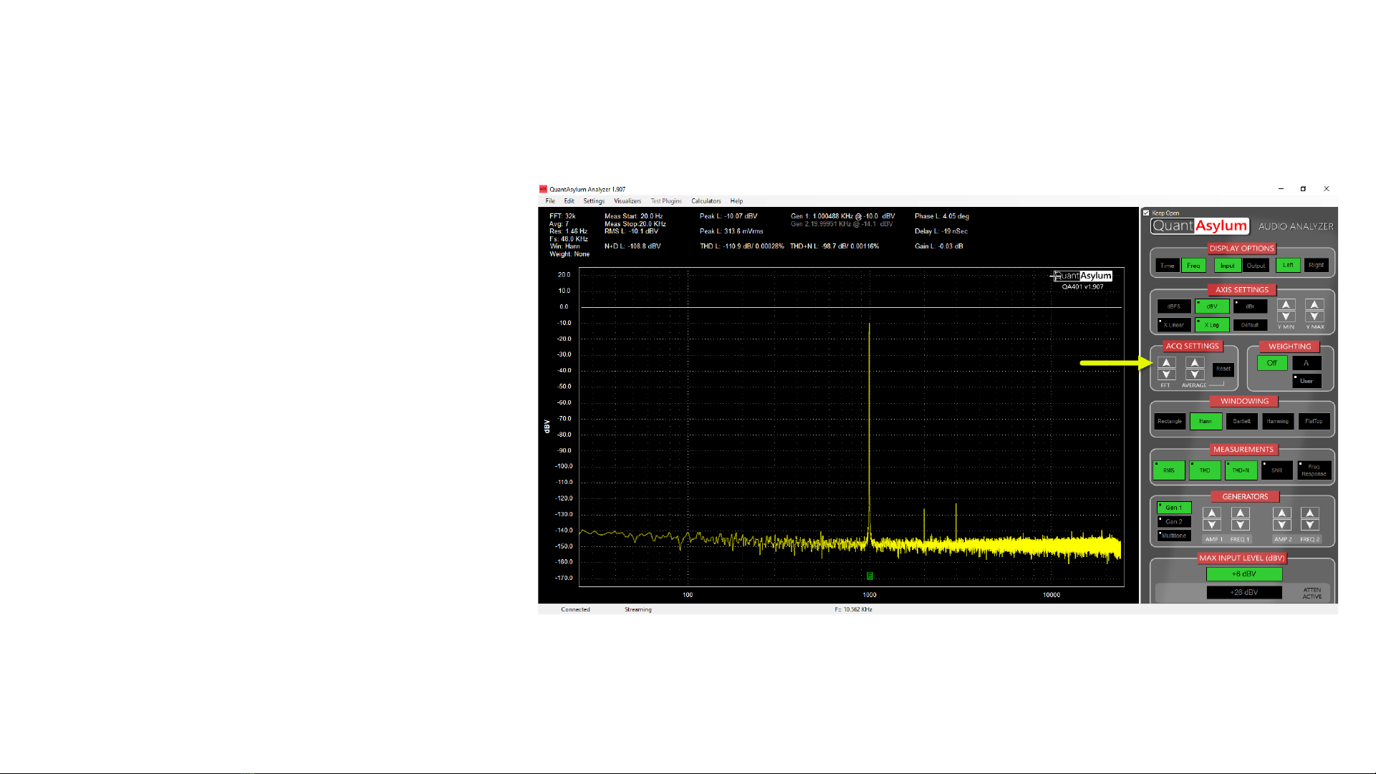Click the Default axis button
Screen dimensions: 1376x774
click(x=1250, y=325)
